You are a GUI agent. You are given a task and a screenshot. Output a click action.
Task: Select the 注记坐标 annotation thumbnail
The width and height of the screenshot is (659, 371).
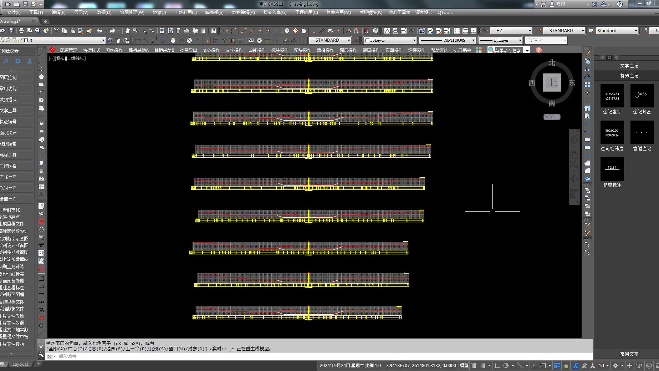[x=612, y=96]
